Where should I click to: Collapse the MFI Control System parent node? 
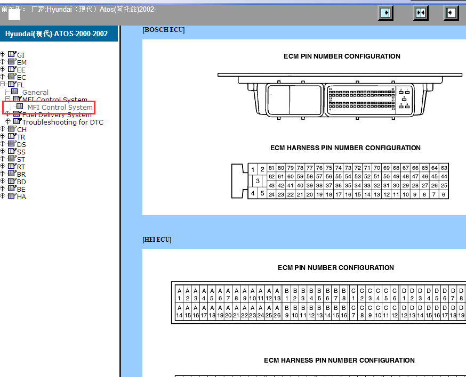pos(8,99)
